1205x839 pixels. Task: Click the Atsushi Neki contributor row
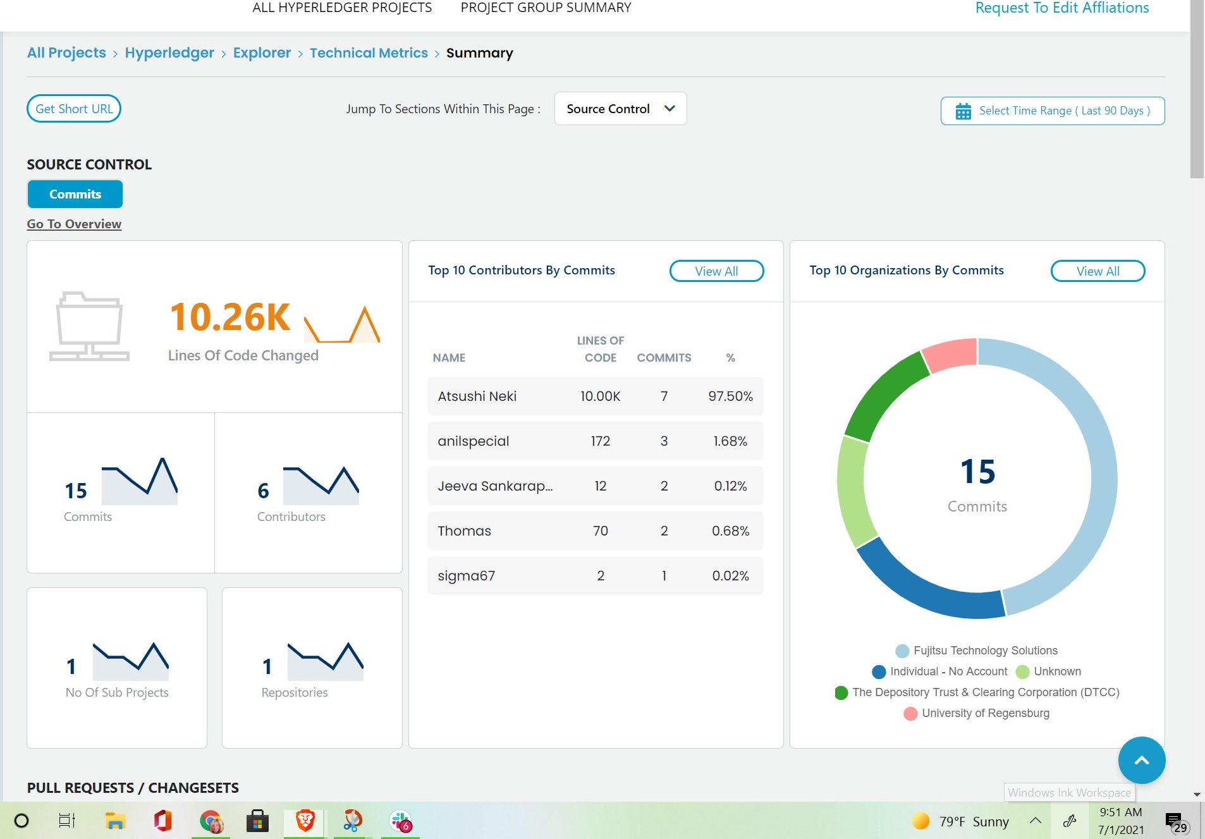[595, 396]
